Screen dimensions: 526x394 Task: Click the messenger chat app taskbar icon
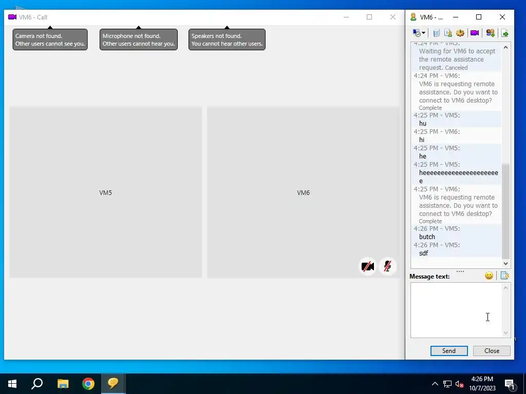tap(113, 384)
